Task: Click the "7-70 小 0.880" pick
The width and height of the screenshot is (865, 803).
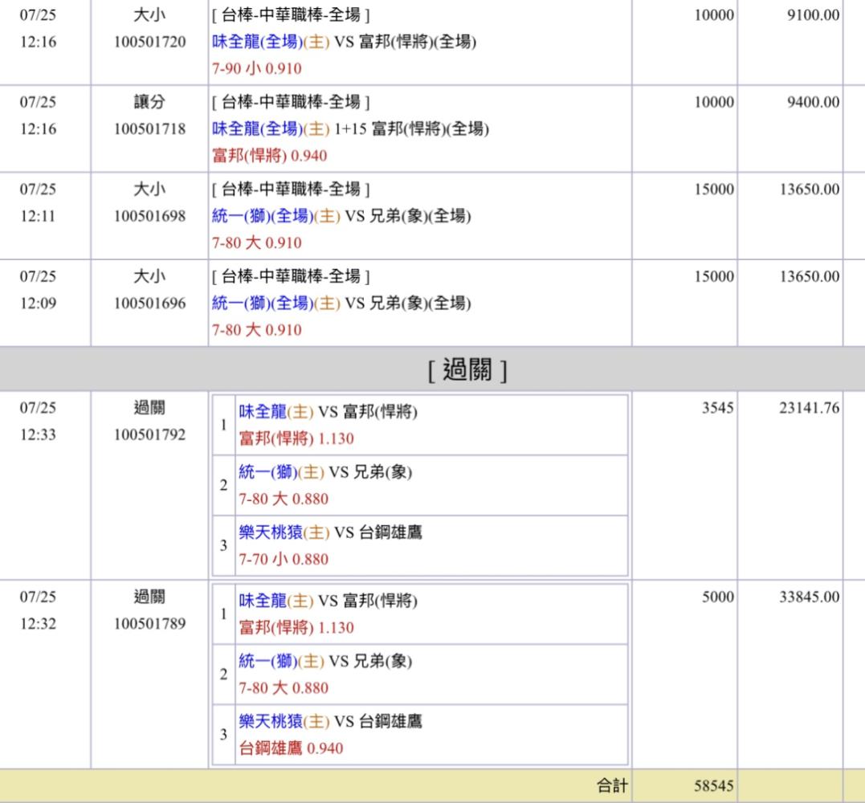Action: 284,560
